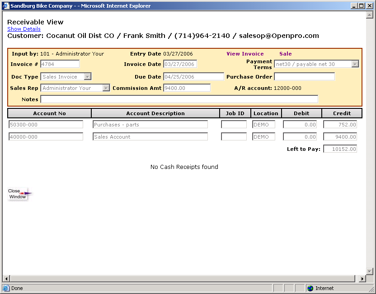Click the horizontal scrollbar right arrow

coord(362,279)
